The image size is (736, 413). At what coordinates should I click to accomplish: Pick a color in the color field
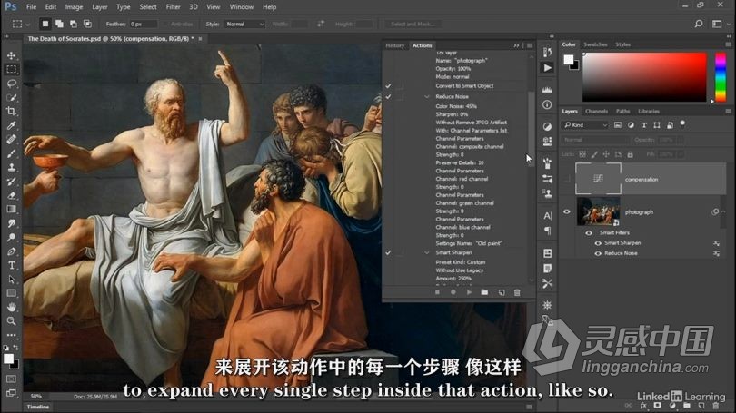[x=644, y=77]
